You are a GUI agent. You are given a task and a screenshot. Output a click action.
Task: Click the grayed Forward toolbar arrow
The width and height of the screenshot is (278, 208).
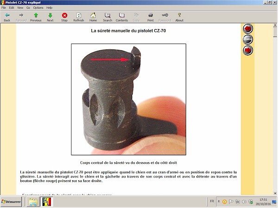coord(21,17)
